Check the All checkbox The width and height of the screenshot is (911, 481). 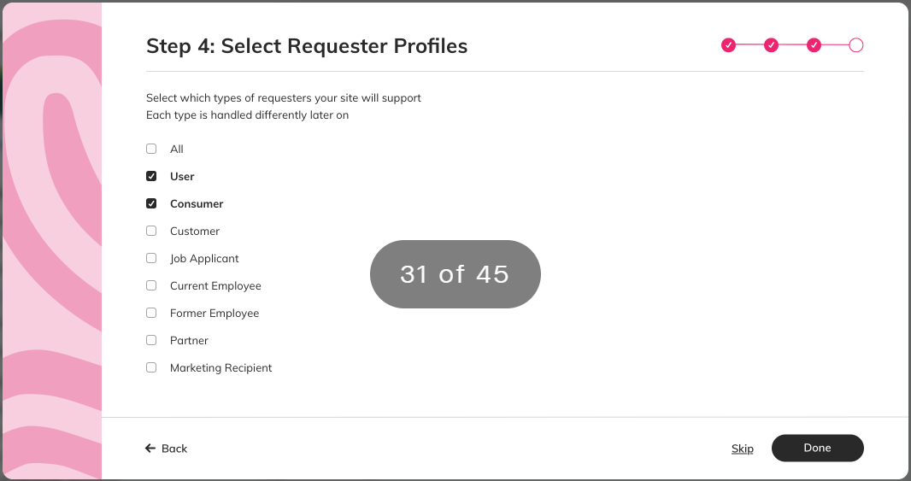coord(151,149)
